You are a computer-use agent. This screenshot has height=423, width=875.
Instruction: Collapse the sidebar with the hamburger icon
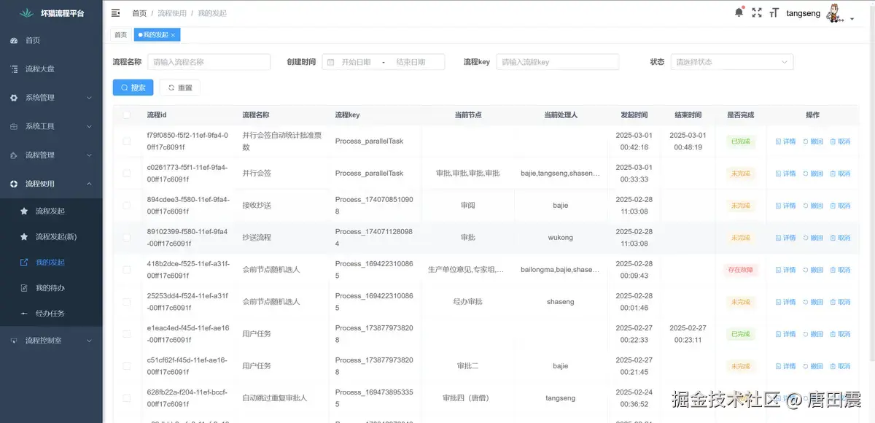[x=116, y=13]
